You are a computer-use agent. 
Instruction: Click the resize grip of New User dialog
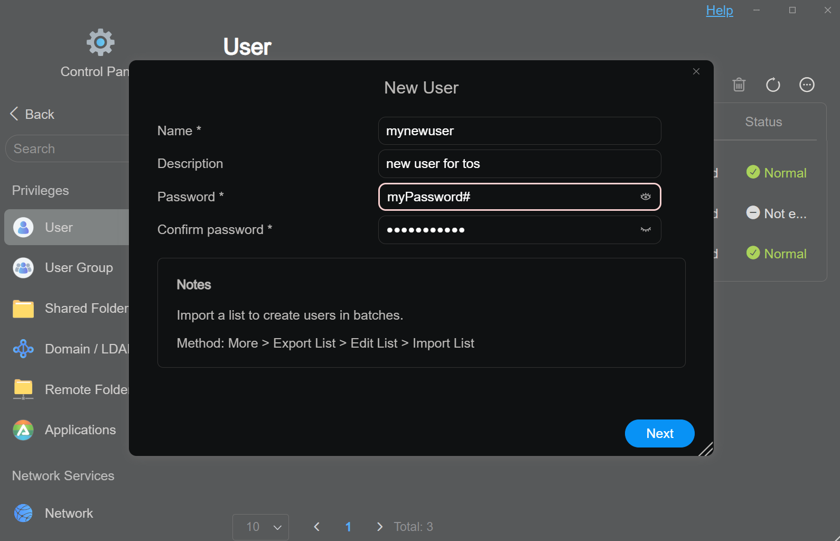tap(706, 449)
